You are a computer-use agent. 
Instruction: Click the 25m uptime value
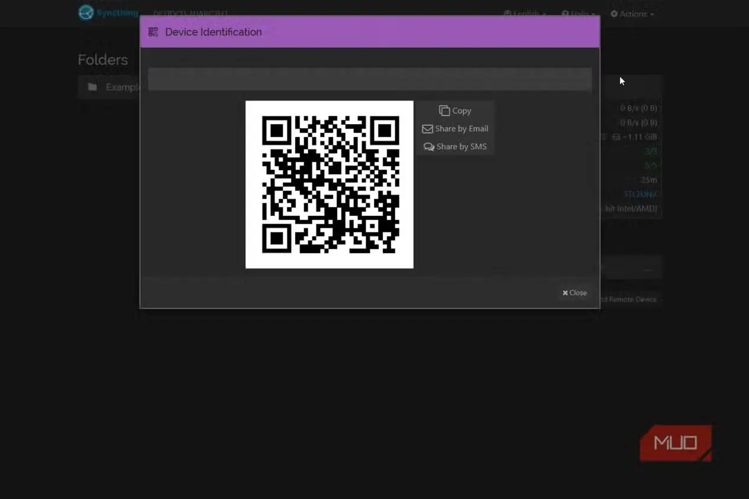pyautogui.click(x=648, y=180)
